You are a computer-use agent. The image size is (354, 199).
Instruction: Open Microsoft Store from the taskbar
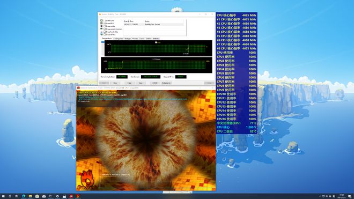[37, 196]
